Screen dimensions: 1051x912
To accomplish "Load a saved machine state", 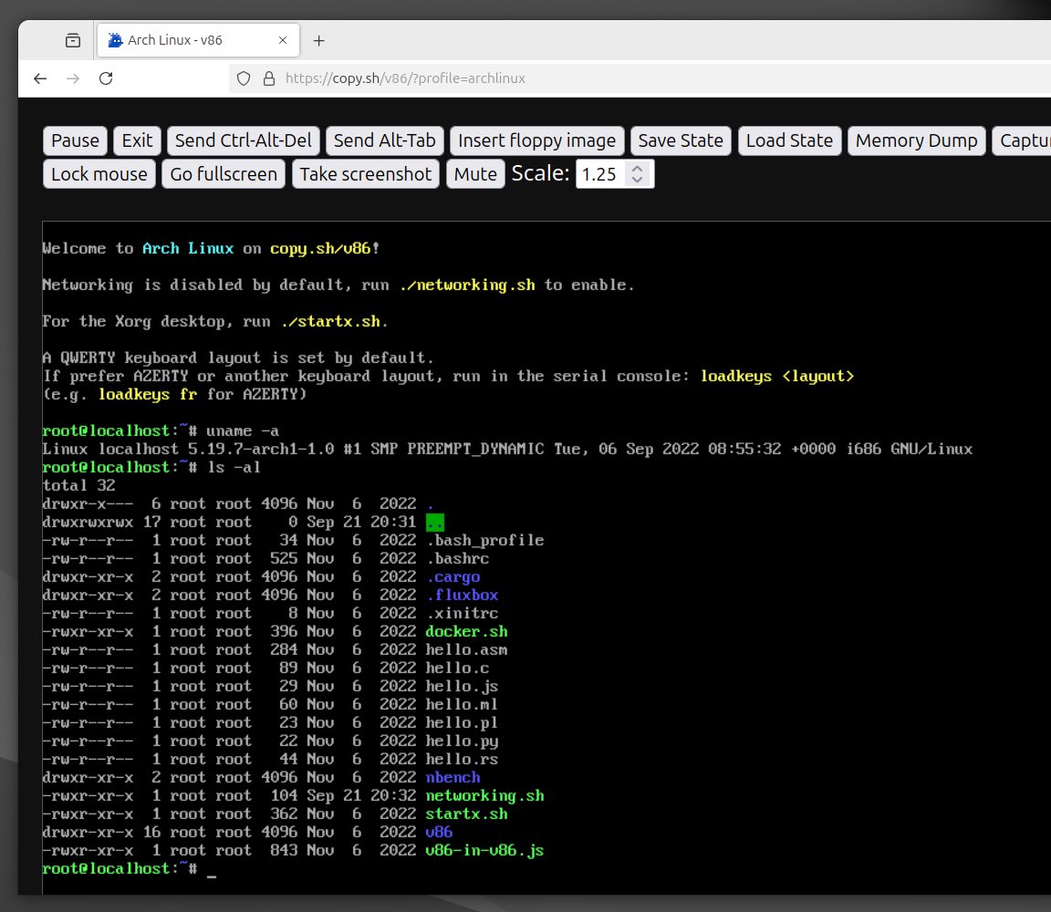I will pos(790,140).
